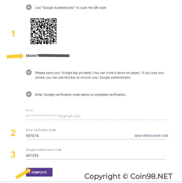Screen dimensions: 182x183
Task: Click the yellow number 2 marker
Action: tap(13, 133)
